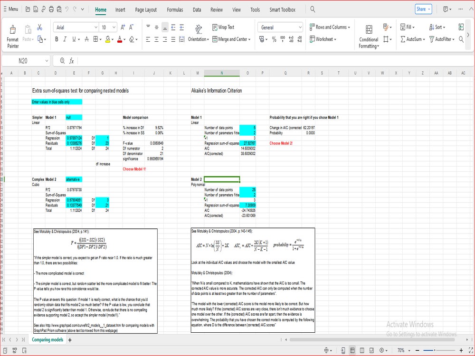Click the Share button
475x356 pixels.
[x=423, y=9]
